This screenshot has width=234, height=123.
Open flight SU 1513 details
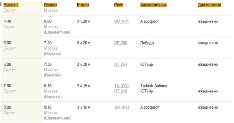[122, 107]
